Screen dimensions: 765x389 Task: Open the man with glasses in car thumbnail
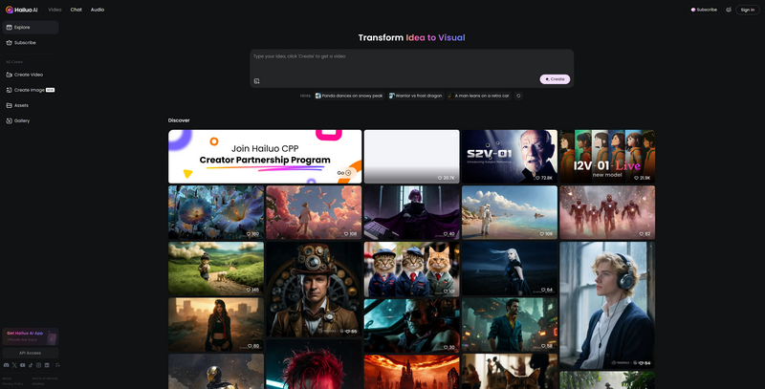tap(412, 326)
